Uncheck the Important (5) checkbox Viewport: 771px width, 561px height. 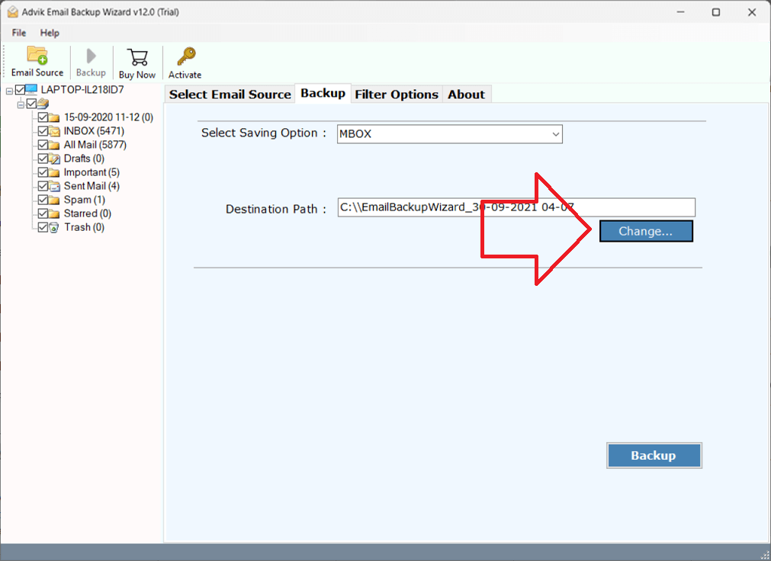pos(43,172)
